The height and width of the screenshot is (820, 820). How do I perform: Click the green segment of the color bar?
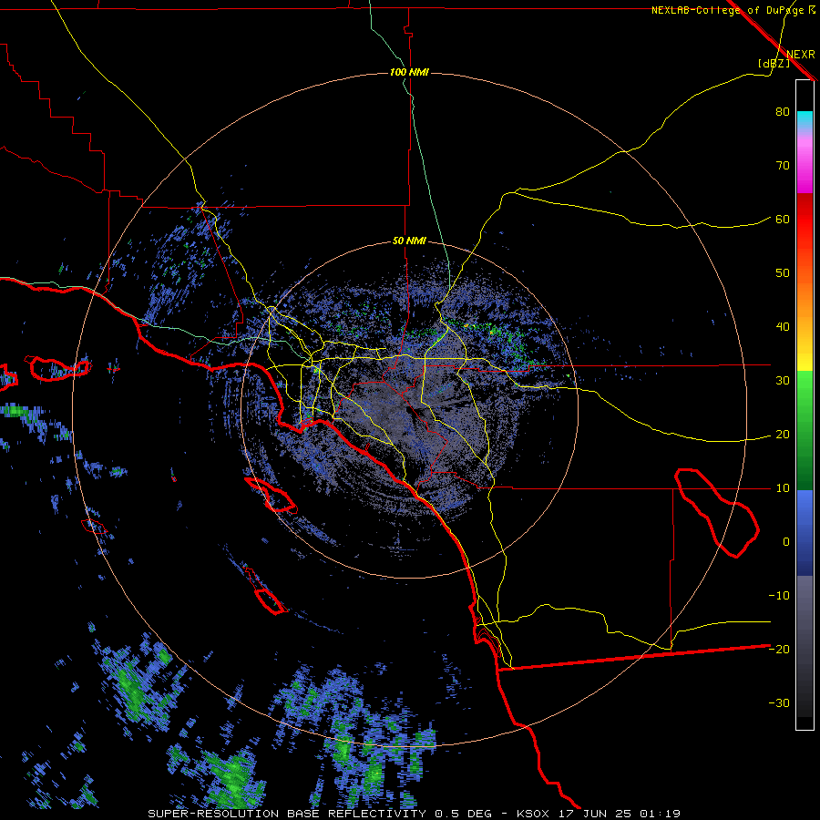point(805,430)
